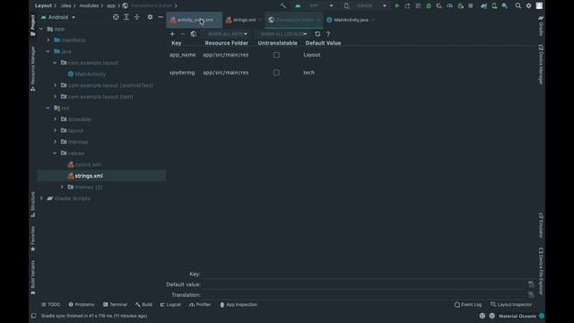Open the Show All Keys dropdown

tap(227, 34)
